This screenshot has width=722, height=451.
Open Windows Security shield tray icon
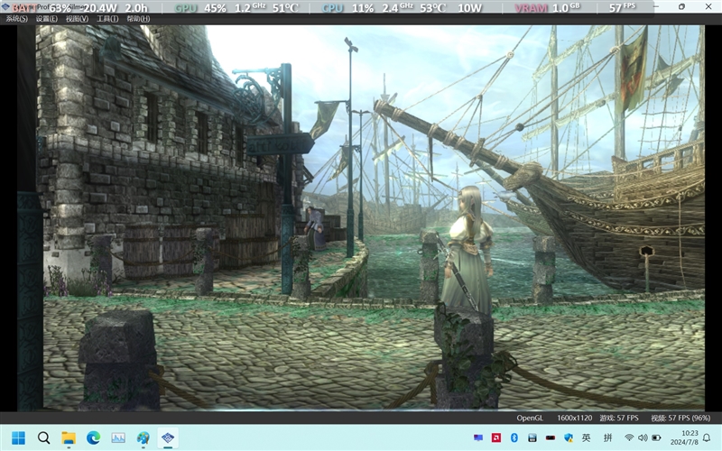(x=569, y=437)
